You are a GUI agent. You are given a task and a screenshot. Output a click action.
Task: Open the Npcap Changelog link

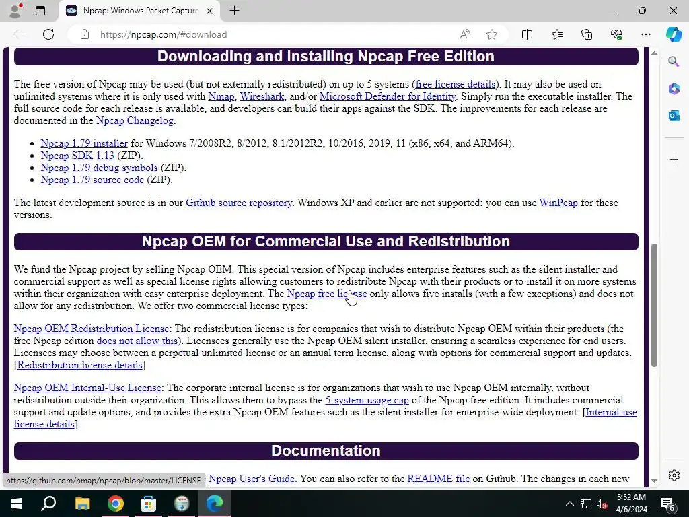135,120
